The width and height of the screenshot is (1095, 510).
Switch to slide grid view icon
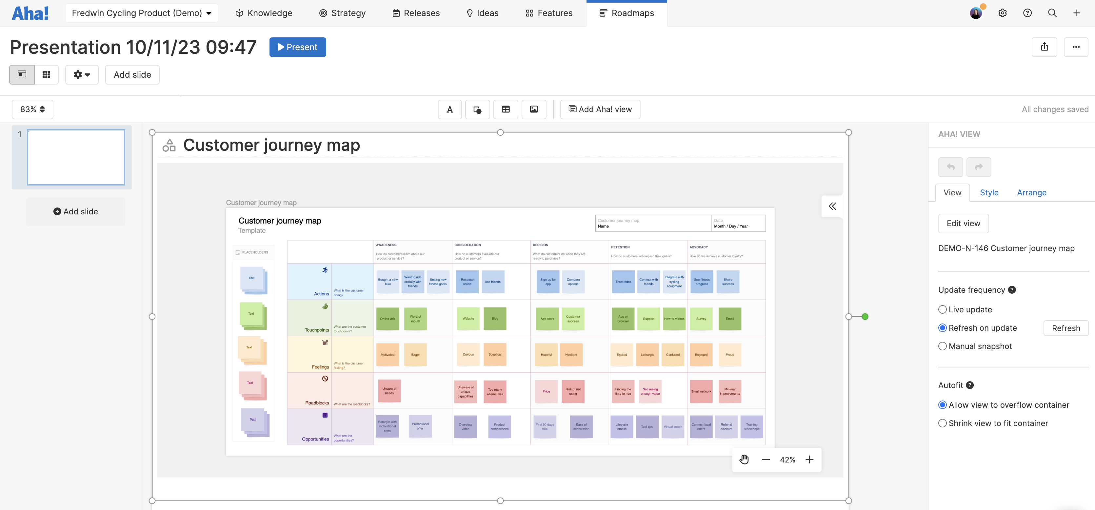point(46,74)
